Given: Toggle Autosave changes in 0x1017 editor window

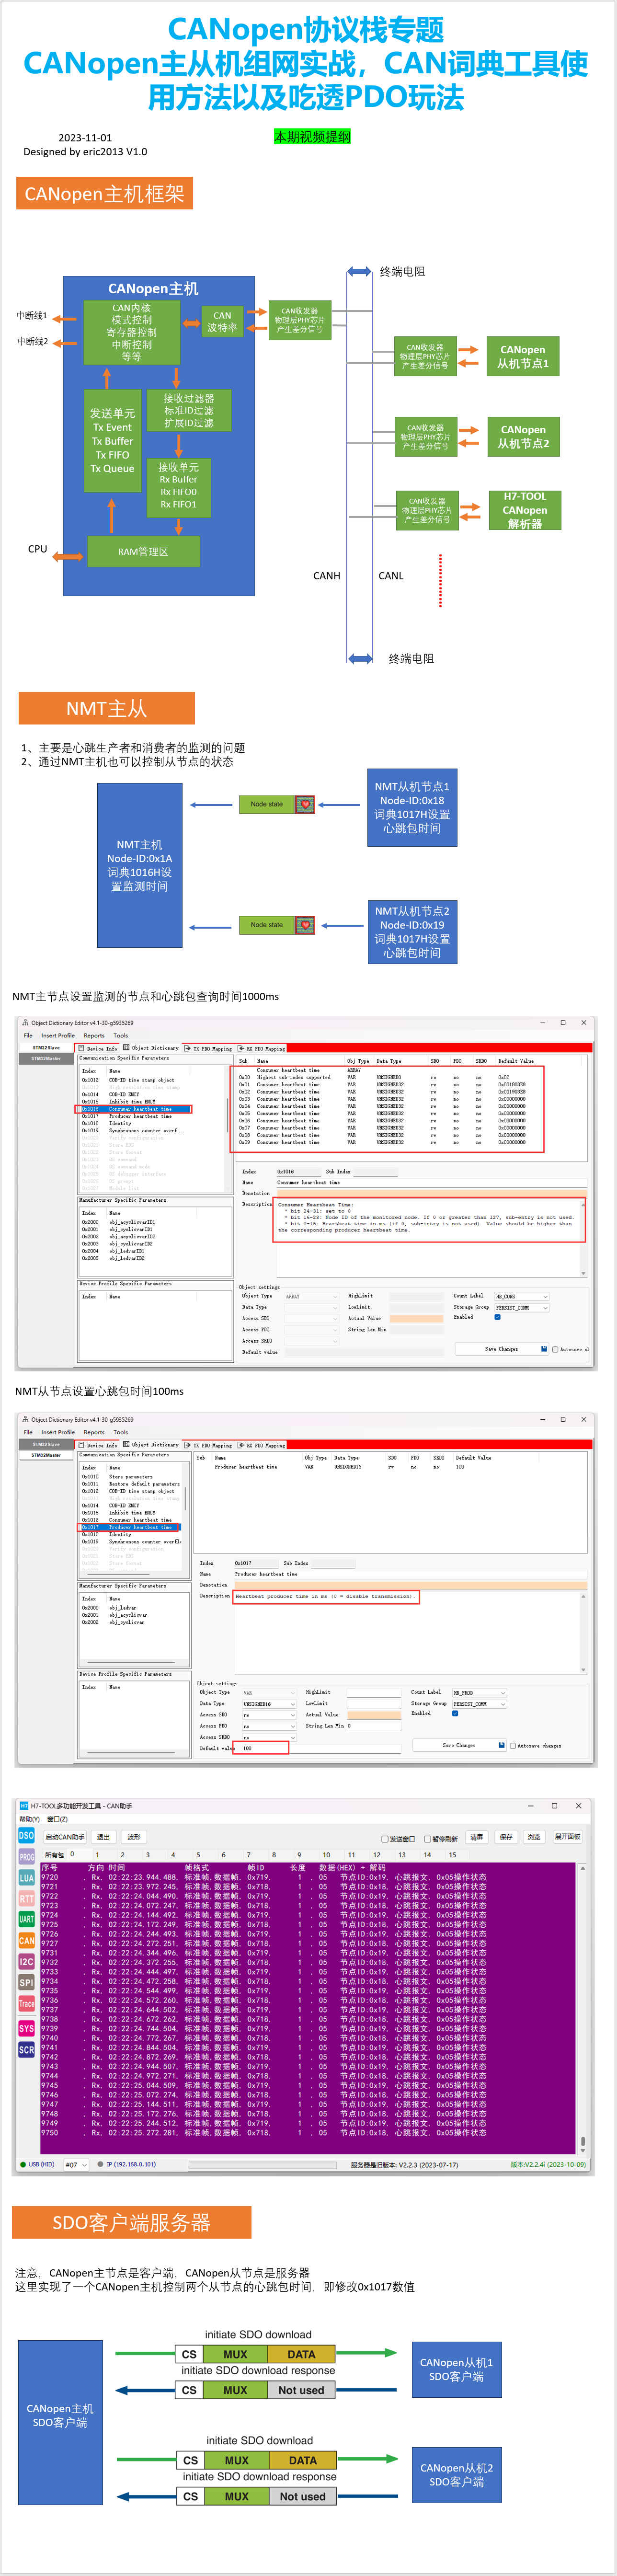Looking at the screenshot, I should pyautogui.click(x=513, y=1746).
